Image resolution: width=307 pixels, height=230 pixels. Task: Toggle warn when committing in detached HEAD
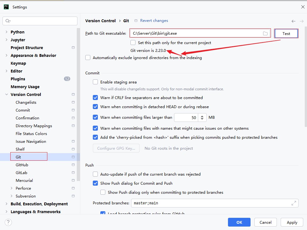pyautogui.click(x=95, y=107)
